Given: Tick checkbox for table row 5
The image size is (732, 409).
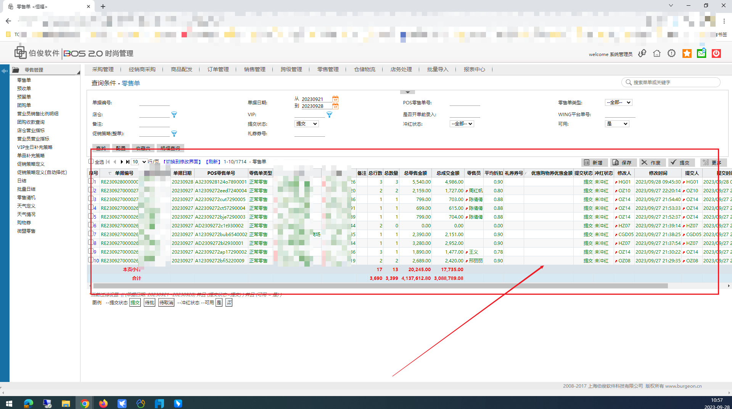Looking at the screenshot, I should click(91, 216).
